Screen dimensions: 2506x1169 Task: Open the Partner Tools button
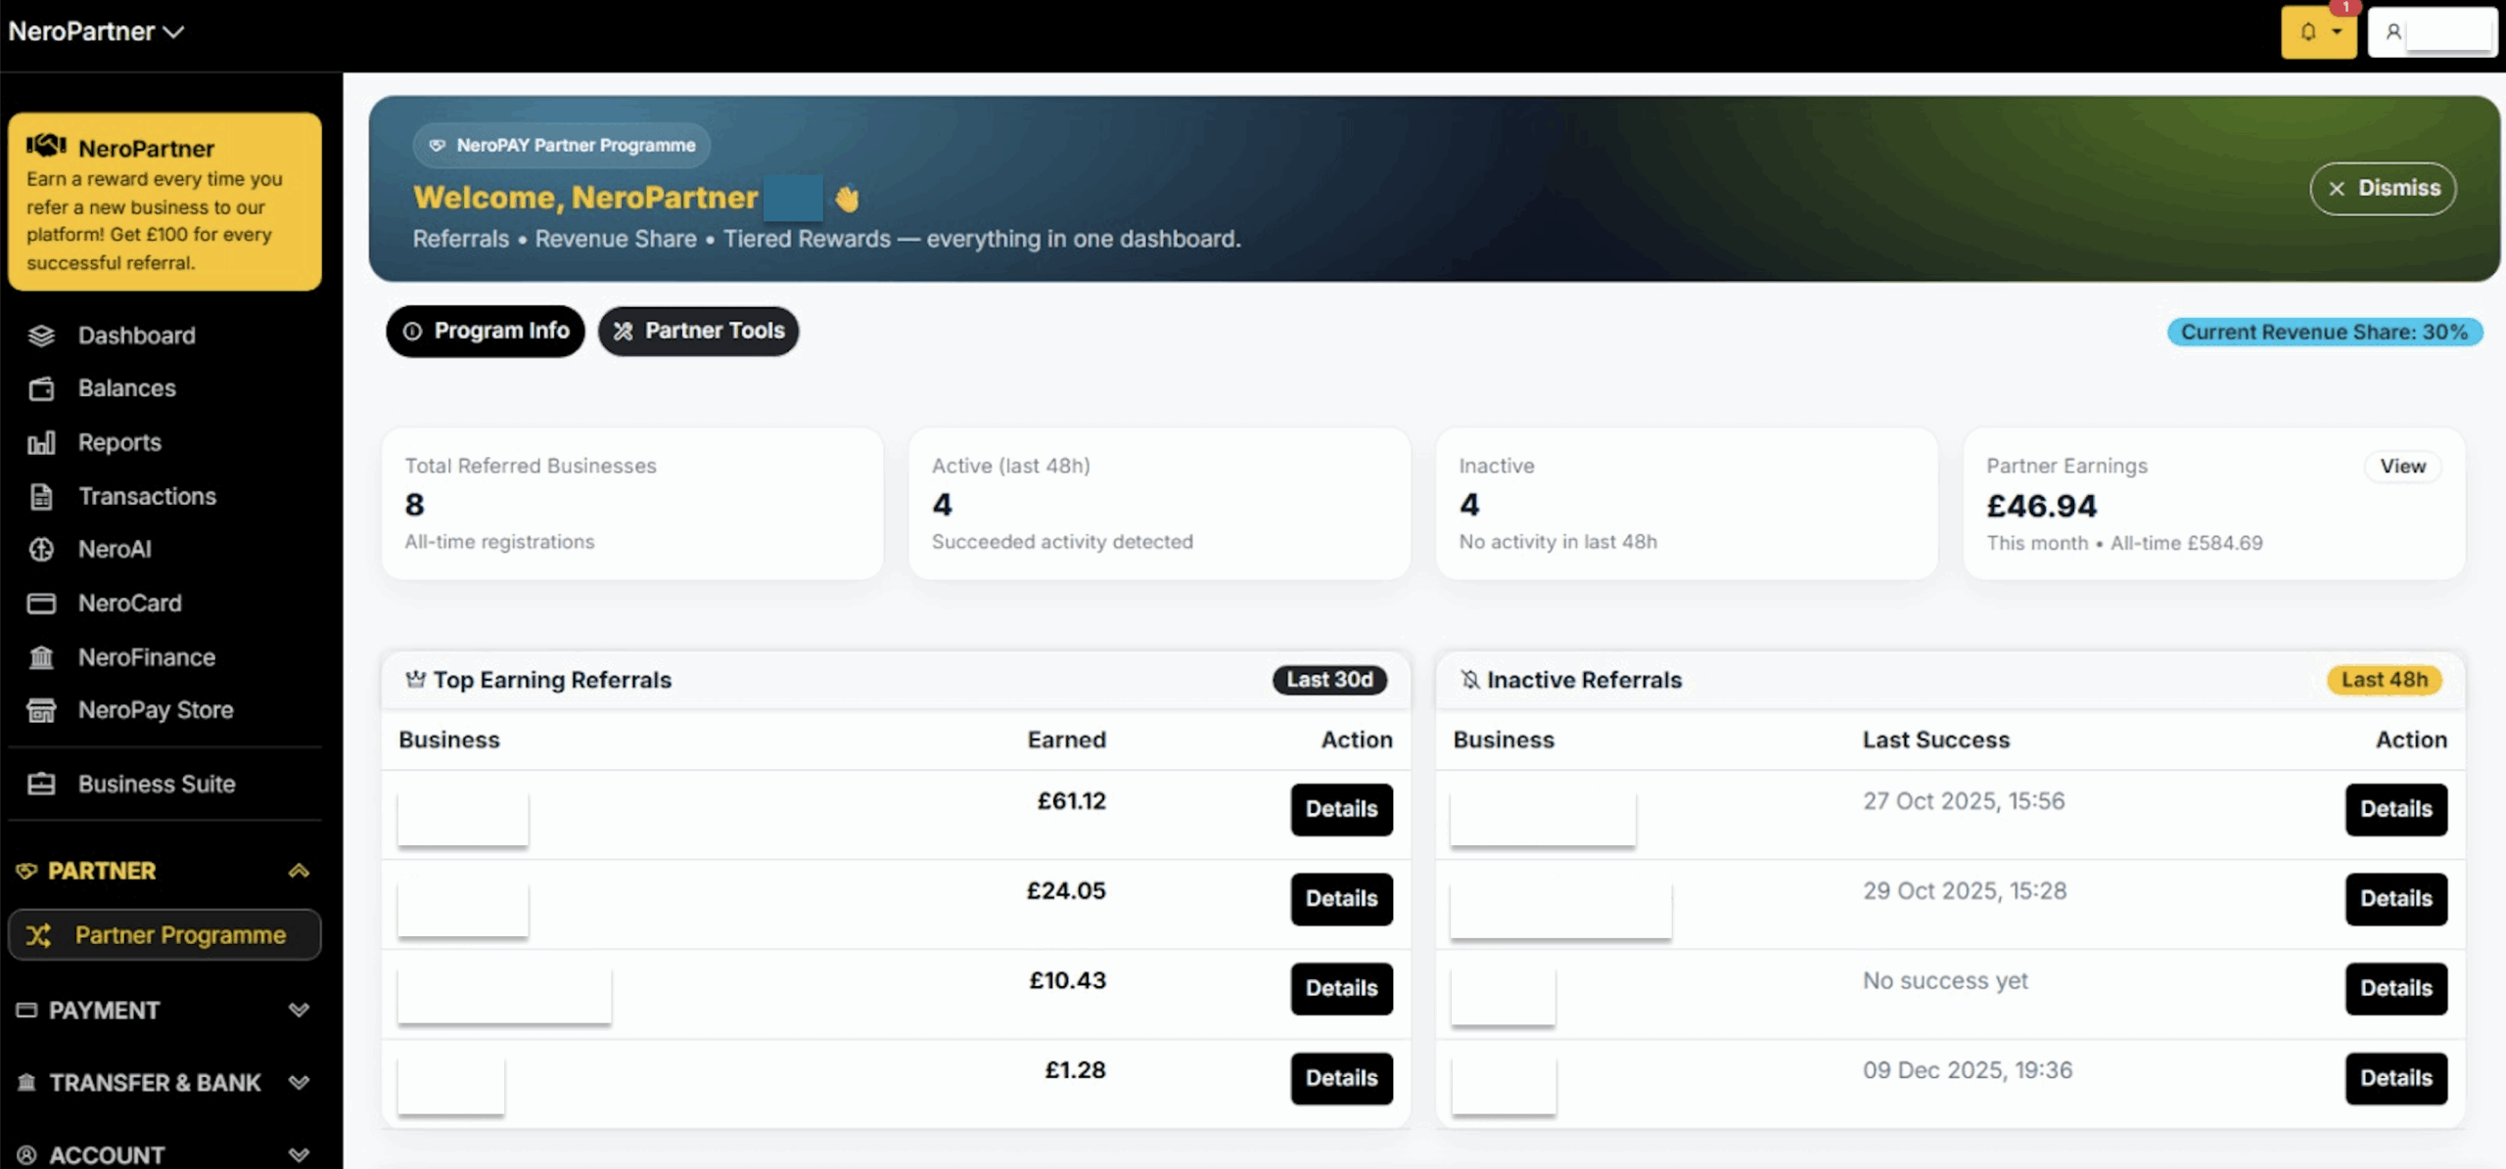699,331
